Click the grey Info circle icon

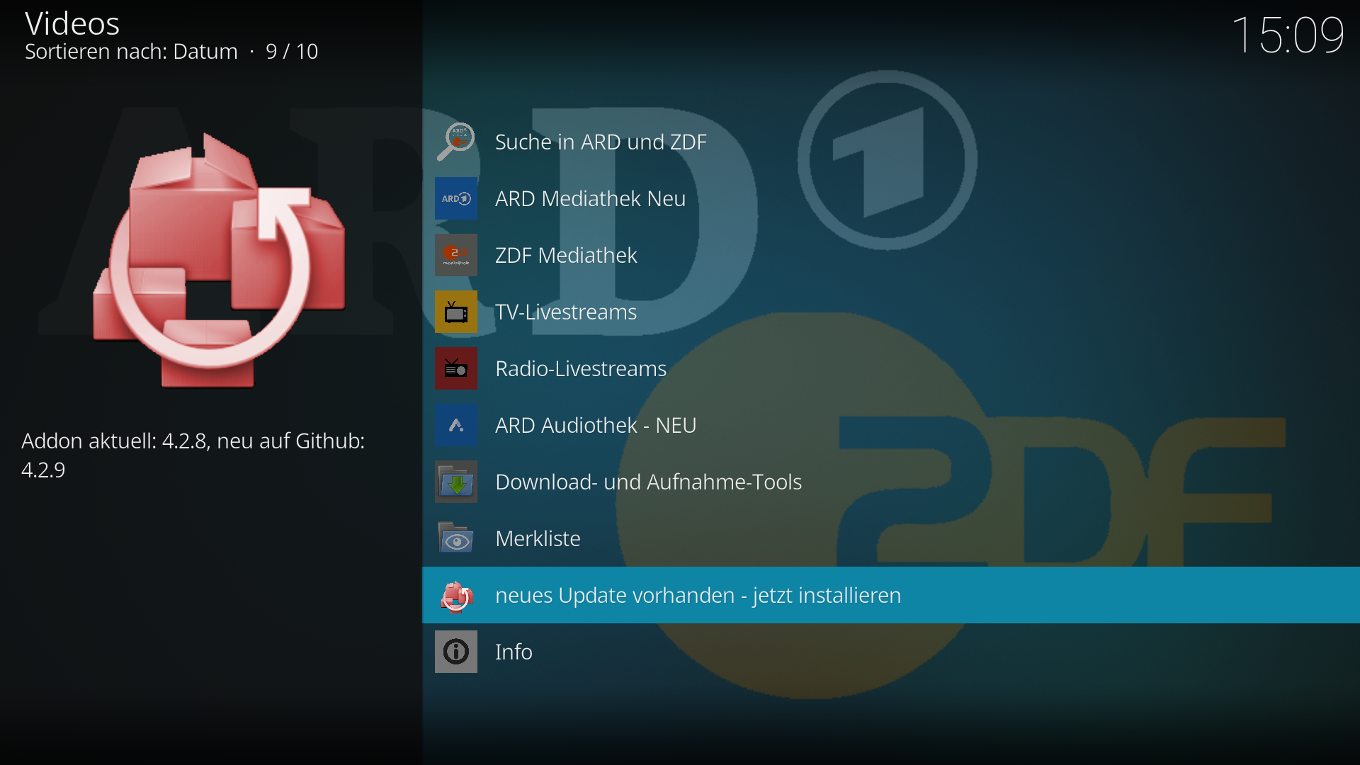pyautogui.click(x=455, y=652)
